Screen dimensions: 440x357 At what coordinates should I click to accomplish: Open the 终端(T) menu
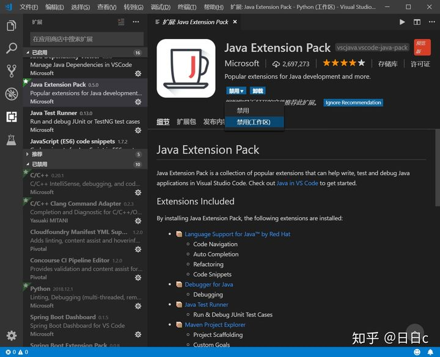click(x=186, y=7)
